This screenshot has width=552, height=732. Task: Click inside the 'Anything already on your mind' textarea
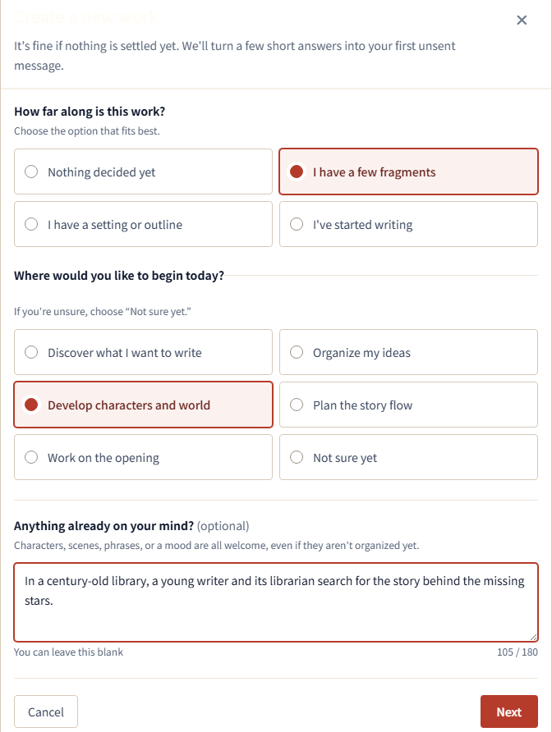click(276, 602)
